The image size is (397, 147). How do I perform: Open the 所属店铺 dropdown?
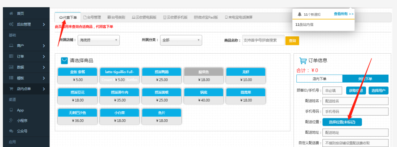[x=99, y=40]
